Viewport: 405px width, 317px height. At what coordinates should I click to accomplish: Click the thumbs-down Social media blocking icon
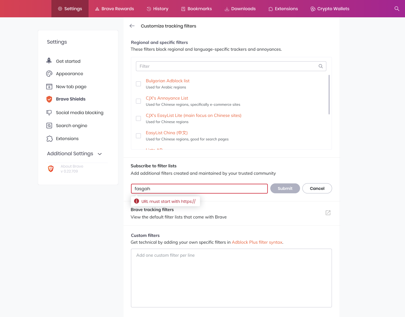49,113
